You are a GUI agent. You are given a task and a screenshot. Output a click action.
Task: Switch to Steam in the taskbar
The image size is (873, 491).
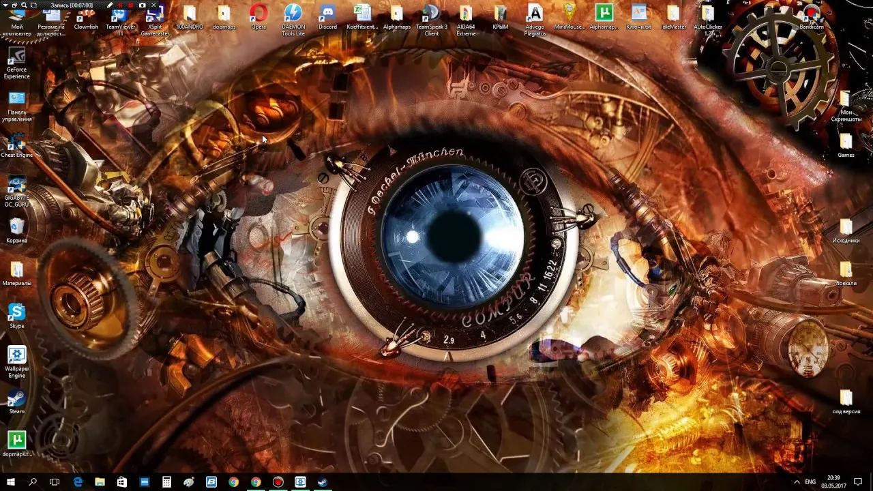(322, 482)
